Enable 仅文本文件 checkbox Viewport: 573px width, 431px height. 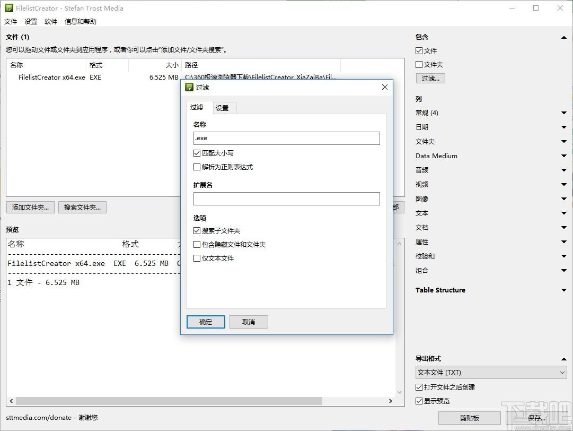click(x=197, y=258)
